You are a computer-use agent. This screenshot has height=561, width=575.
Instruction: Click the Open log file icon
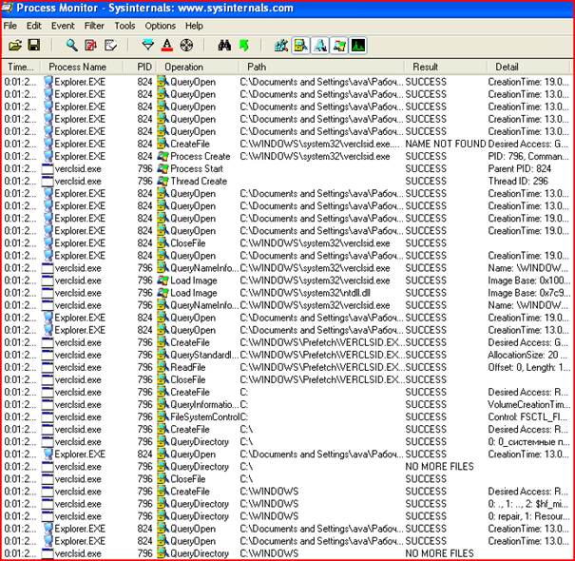pos(15,46)
